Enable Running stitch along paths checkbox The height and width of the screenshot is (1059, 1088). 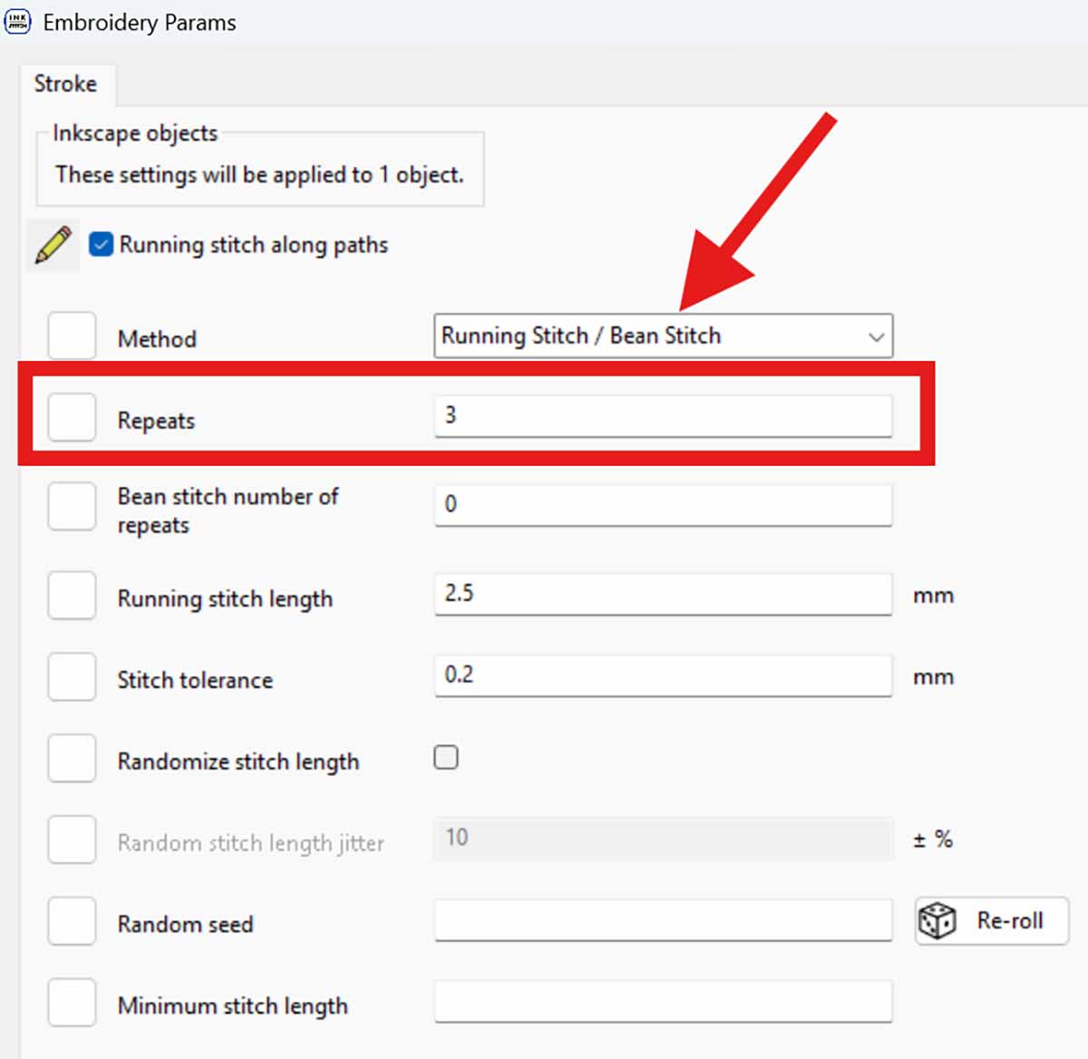[x=101, y=245]
